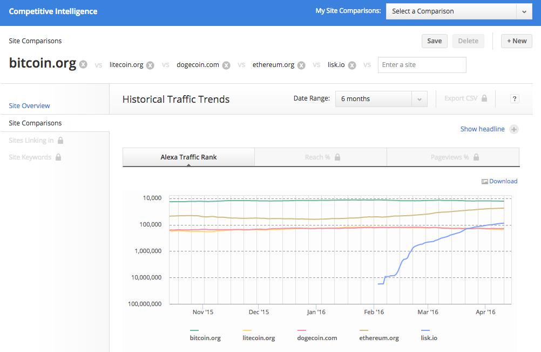Viewport: 541px width, 352px height.
Task: Click the 100,000,000 rank axis label
Action: (145, 304)
